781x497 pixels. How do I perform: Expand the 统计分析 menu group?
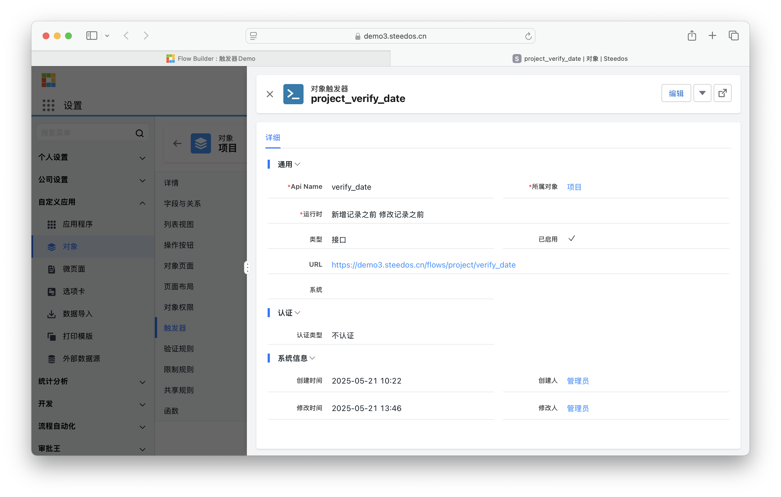pos(93,381)
